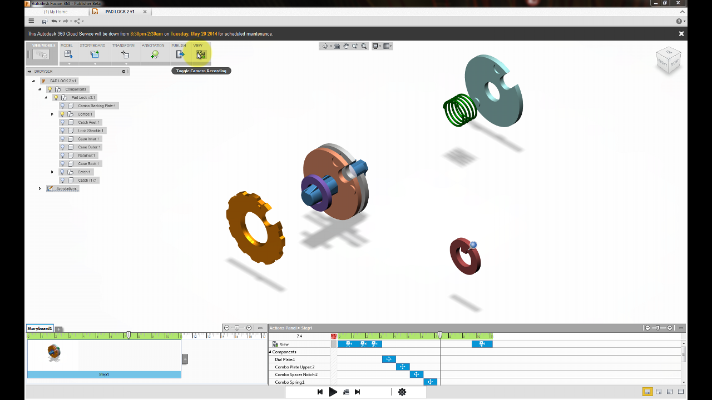Image resolution: width=712 pixels, height=400 pixels.
Task: Activate the Zoom window tool
Action: pyautogui.click(x=363, y=46)
